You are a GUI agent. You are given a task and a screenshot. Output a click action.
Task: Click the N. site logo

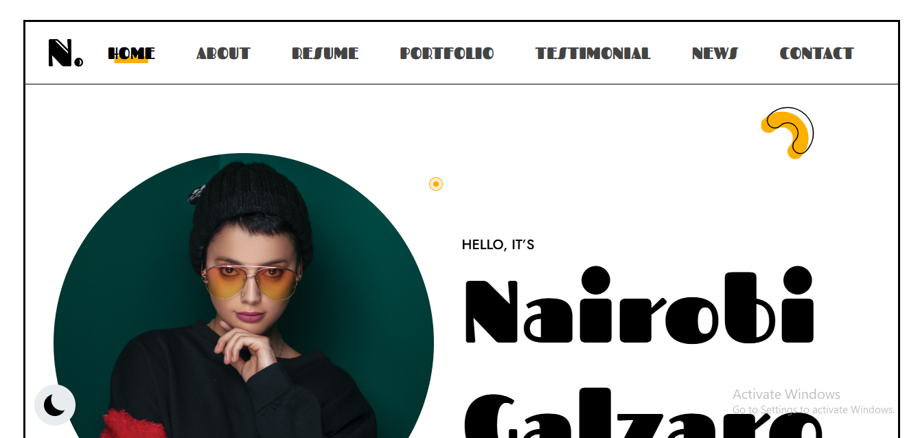point(66,53)
